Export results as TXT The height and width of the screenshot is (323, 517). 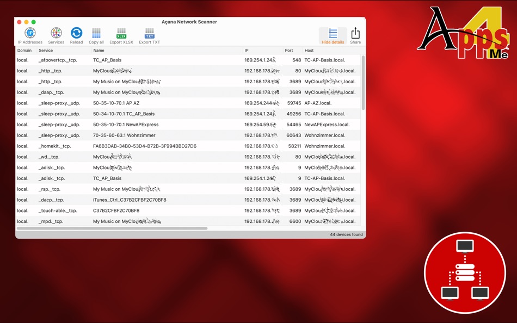click(x=149, y=35)
